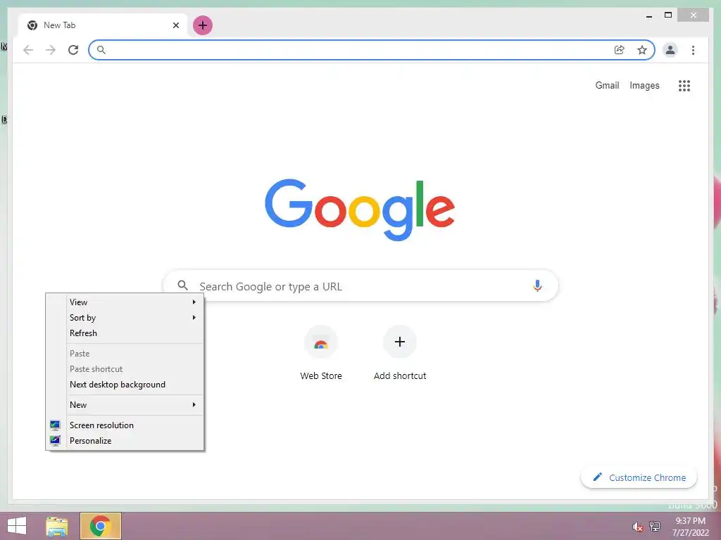Open the Images link
Viewport: 721px width, 540px height.
click(x=644, y=85)
